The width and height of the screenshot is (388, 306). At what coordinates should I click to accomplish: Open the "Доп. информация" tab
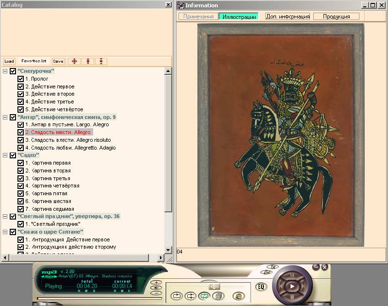pyautogui.click(x=288, y=17)
